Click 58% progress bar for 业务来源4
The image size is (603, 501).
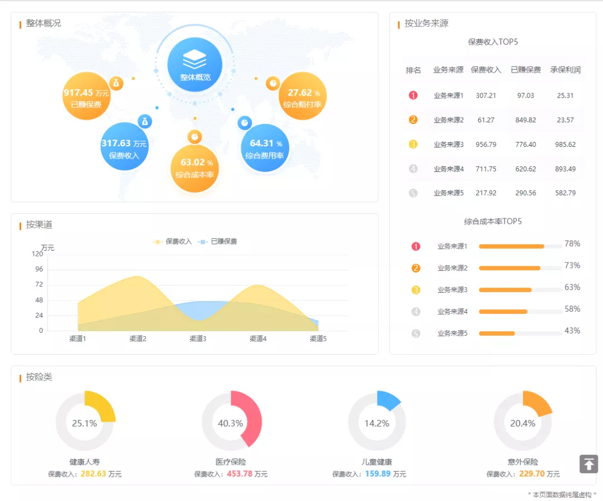(520, 312)
